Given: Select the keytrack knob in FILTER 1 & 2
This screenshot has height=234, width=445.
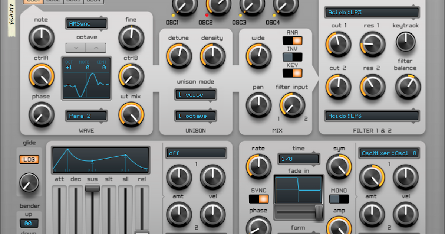Looking at the screenshot, I should 406,42.
